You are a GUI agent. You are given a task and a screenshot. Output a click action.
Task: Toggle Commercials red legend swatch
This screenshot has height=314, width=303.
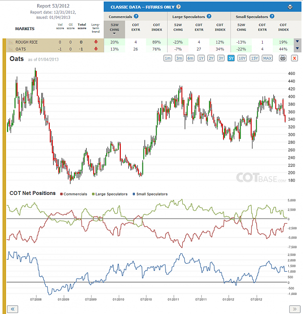coord(61,194)
